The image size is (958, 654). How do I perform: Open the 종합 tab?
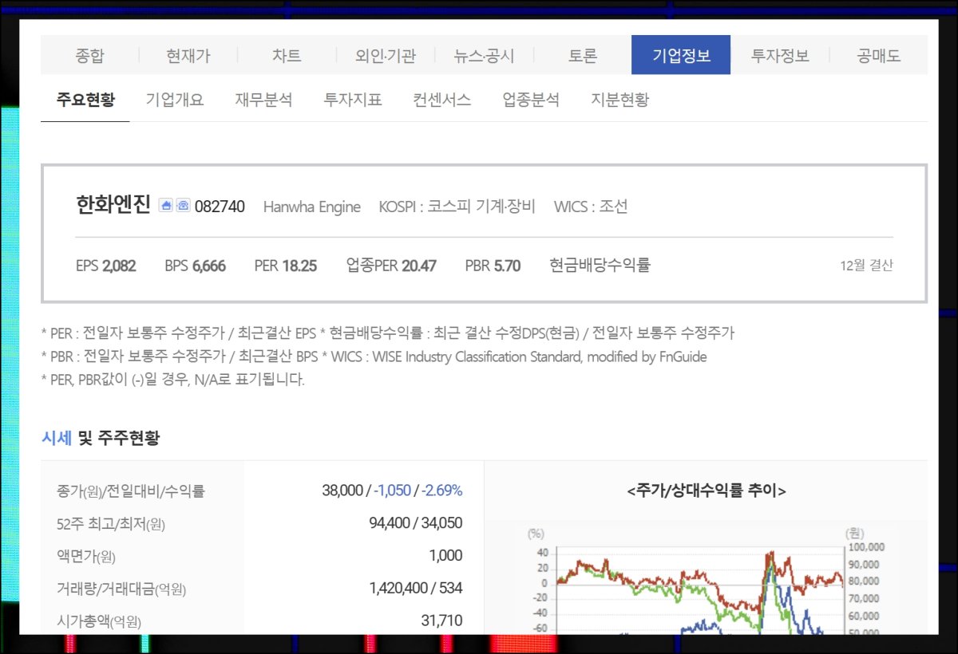pos(89,56)
